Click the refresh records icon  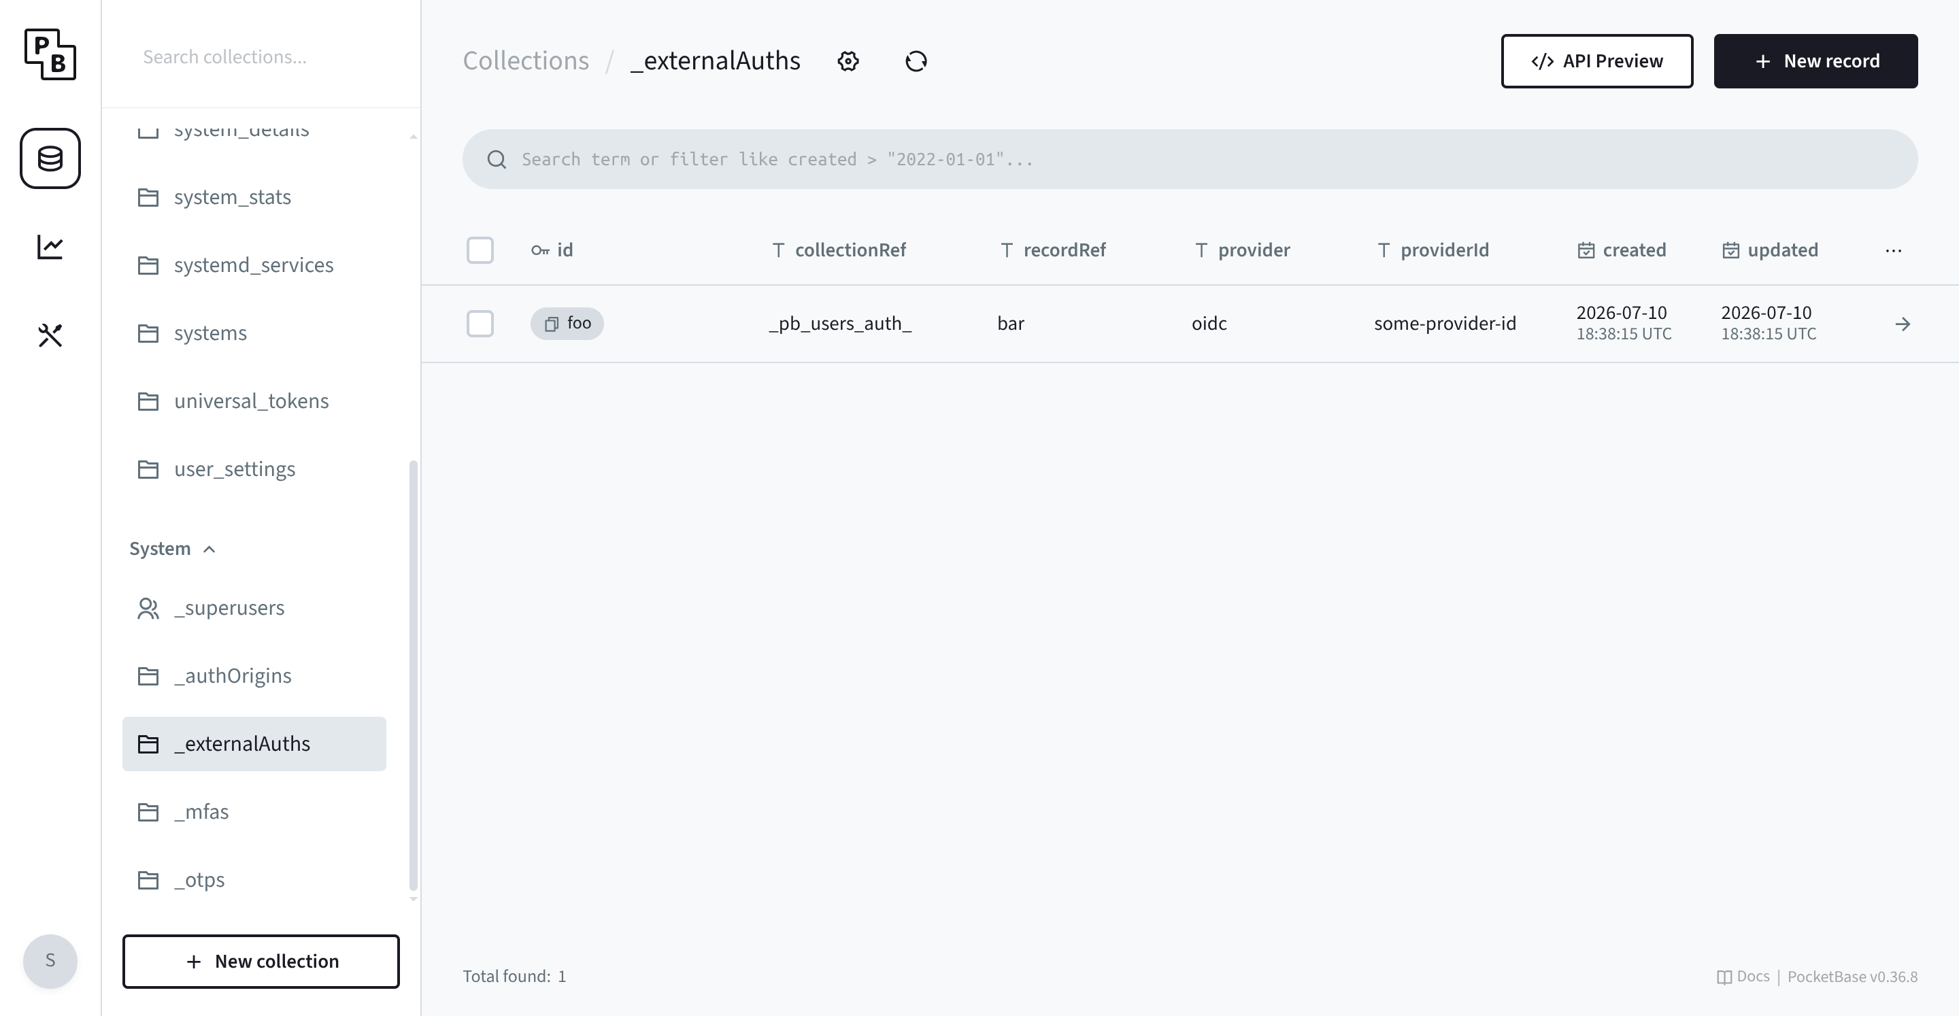916,61
